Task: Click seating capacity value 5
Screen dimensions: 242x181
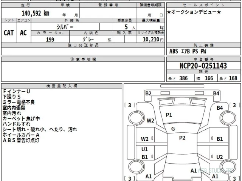Action: [x=126, y=27]
